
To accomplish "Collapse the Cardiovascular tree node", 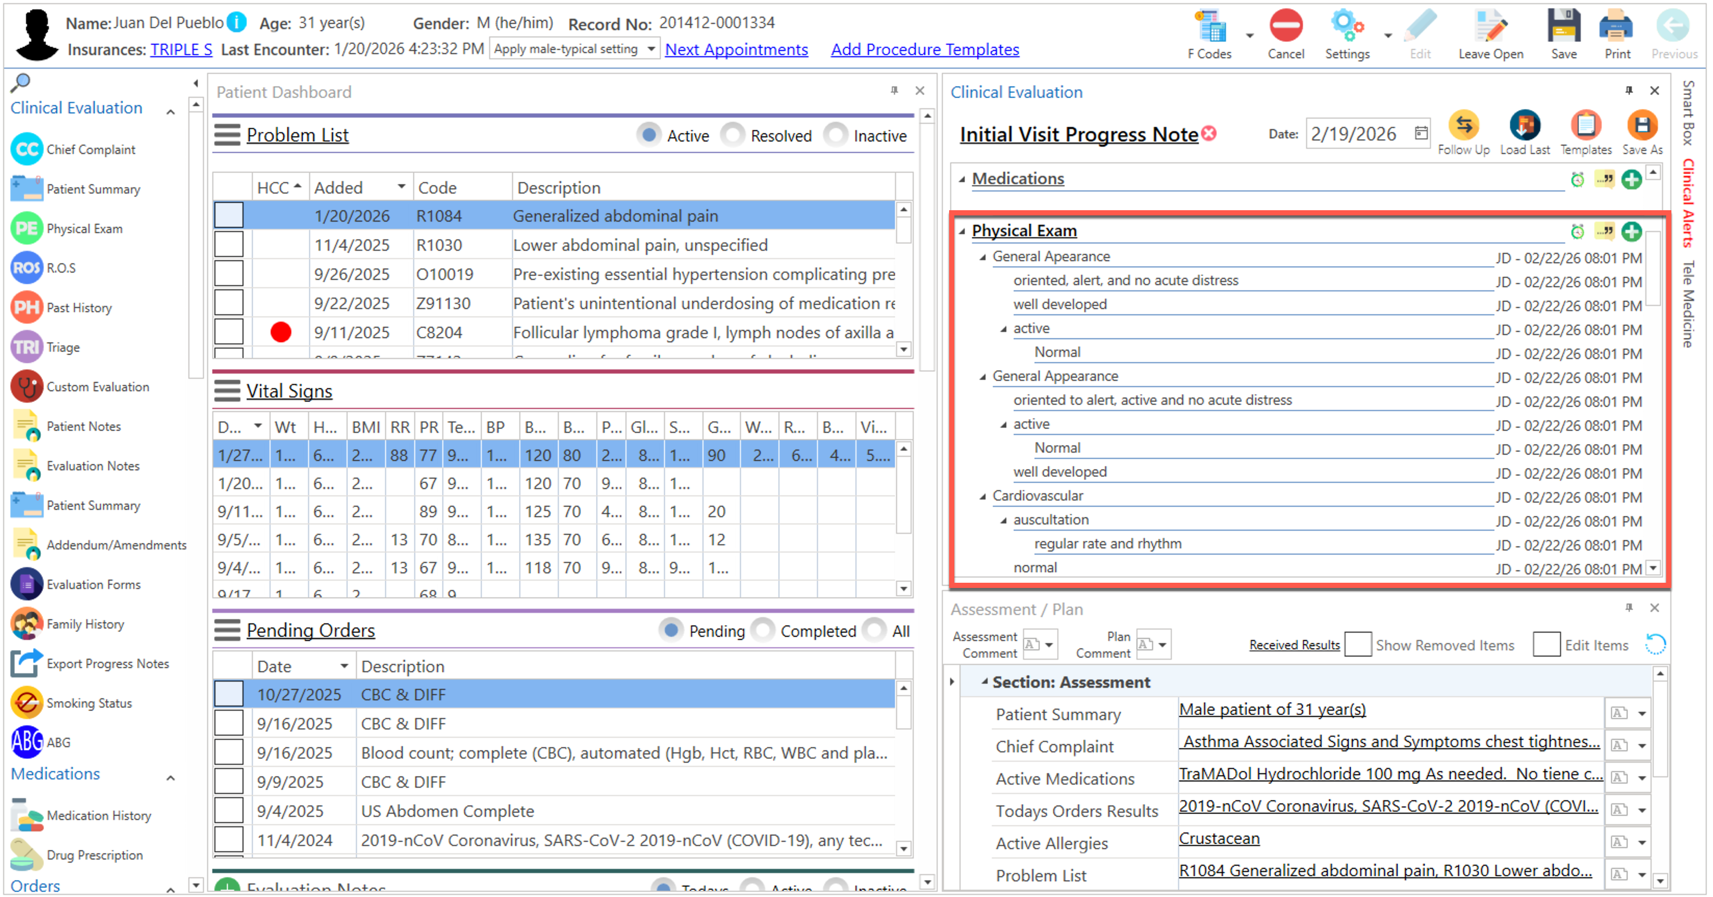I will [983, 497].
